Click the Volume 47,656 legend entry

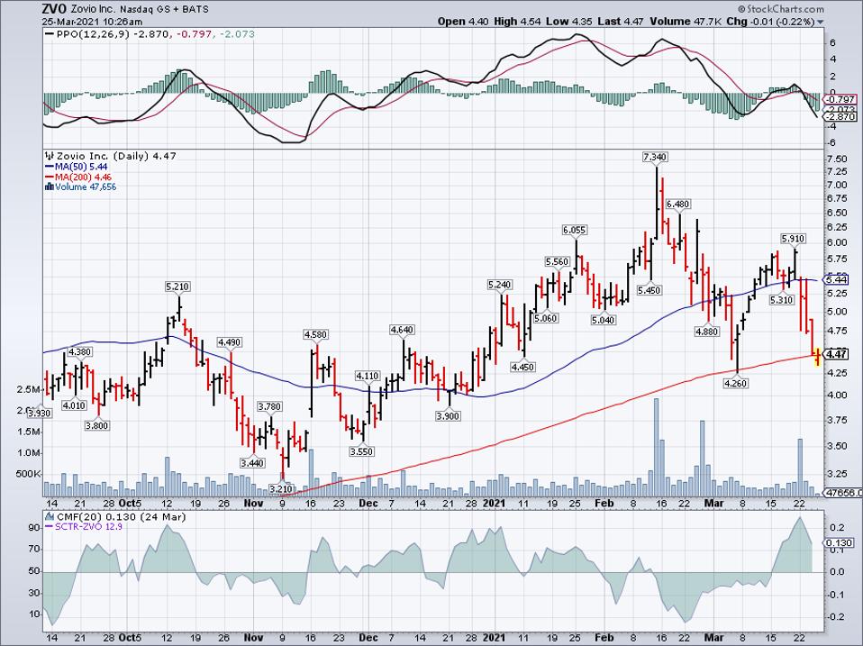pyautogui.click(x=80, y=187)
